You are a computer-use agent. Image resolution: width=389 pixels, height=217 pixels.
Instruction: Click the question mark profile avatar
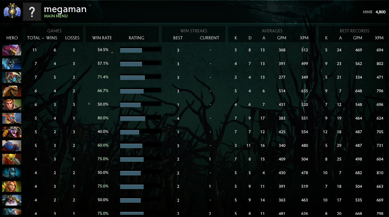tap(32, 12)
